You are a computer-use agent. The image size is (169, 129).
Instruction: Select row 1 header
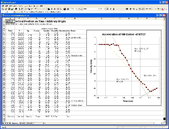click(4, 21)
